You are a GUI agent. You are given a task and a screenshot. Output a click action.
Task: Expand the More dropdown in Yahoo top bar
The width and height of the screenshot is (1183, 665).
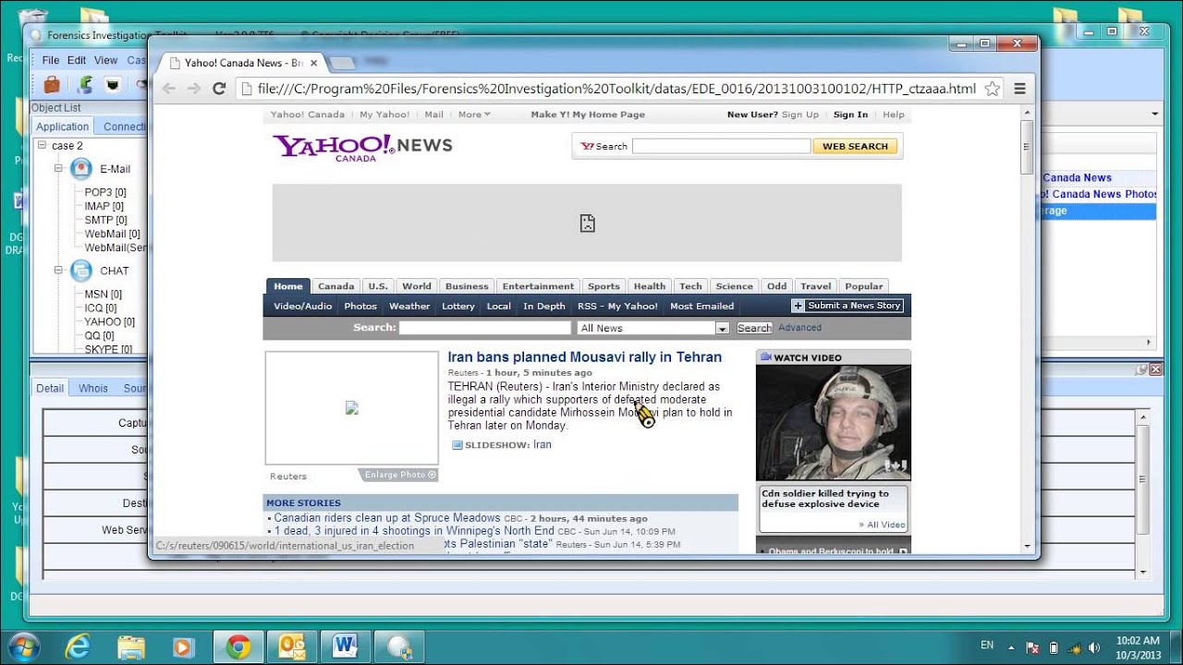click(473, 115)
